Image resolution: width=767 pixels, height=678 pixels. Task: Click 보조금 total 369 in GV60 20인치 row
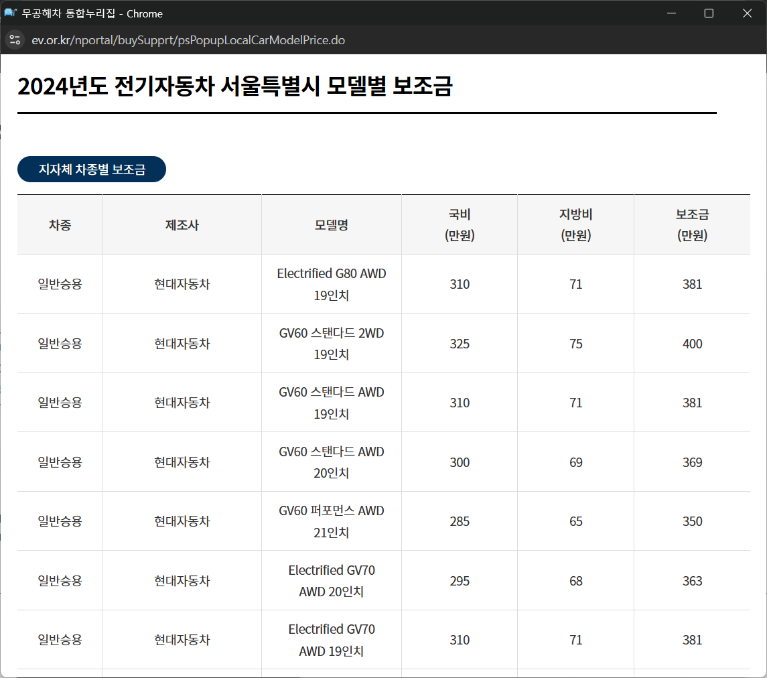click(692, 462)
